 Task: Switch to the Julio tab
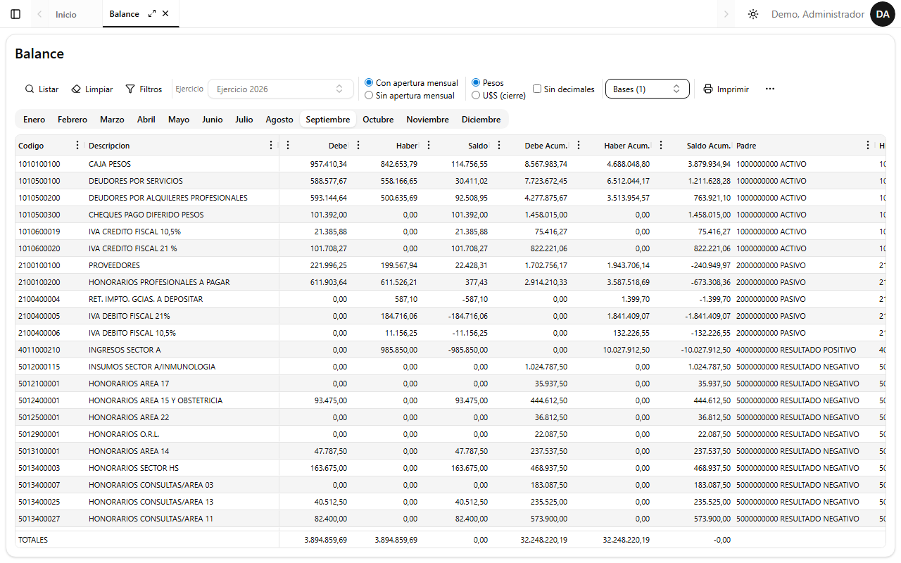click(x=244, y=120)
